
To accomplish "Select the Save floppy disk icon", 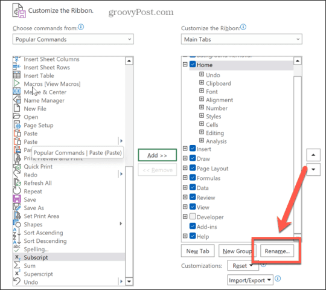I will (17, 199).
